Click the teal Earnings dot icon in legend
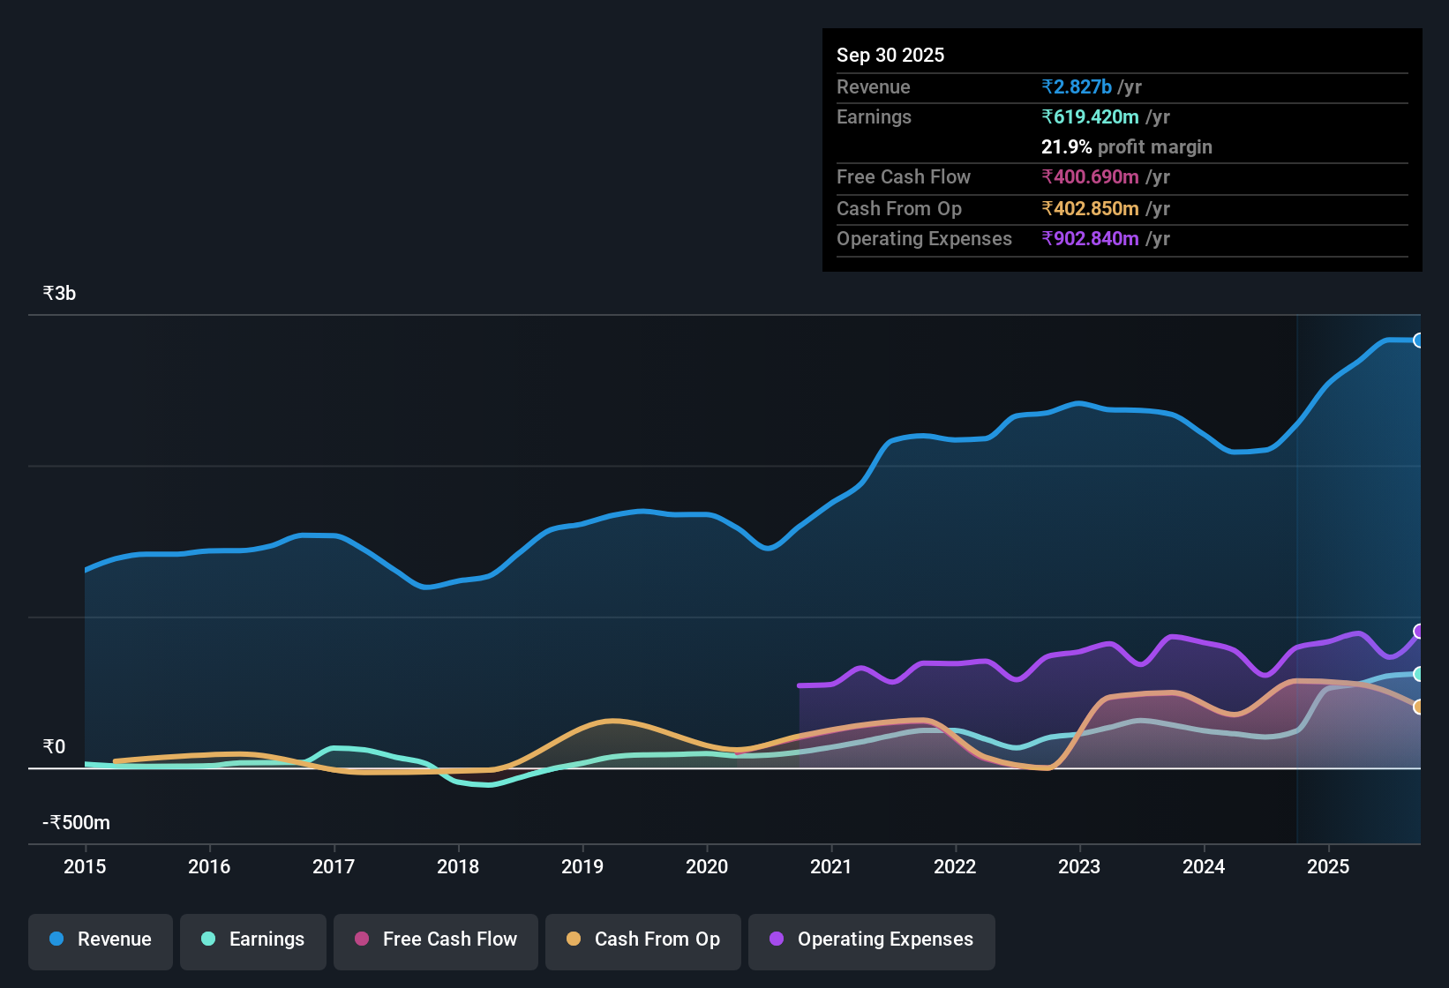 pos(208,939)
